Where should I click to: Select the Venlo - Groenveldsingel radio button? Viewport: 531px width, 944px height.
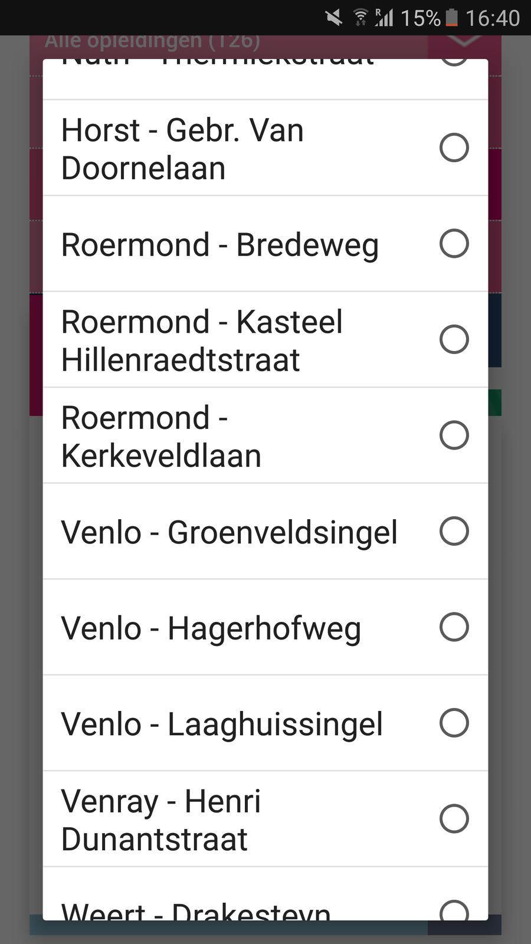[454, 531]
